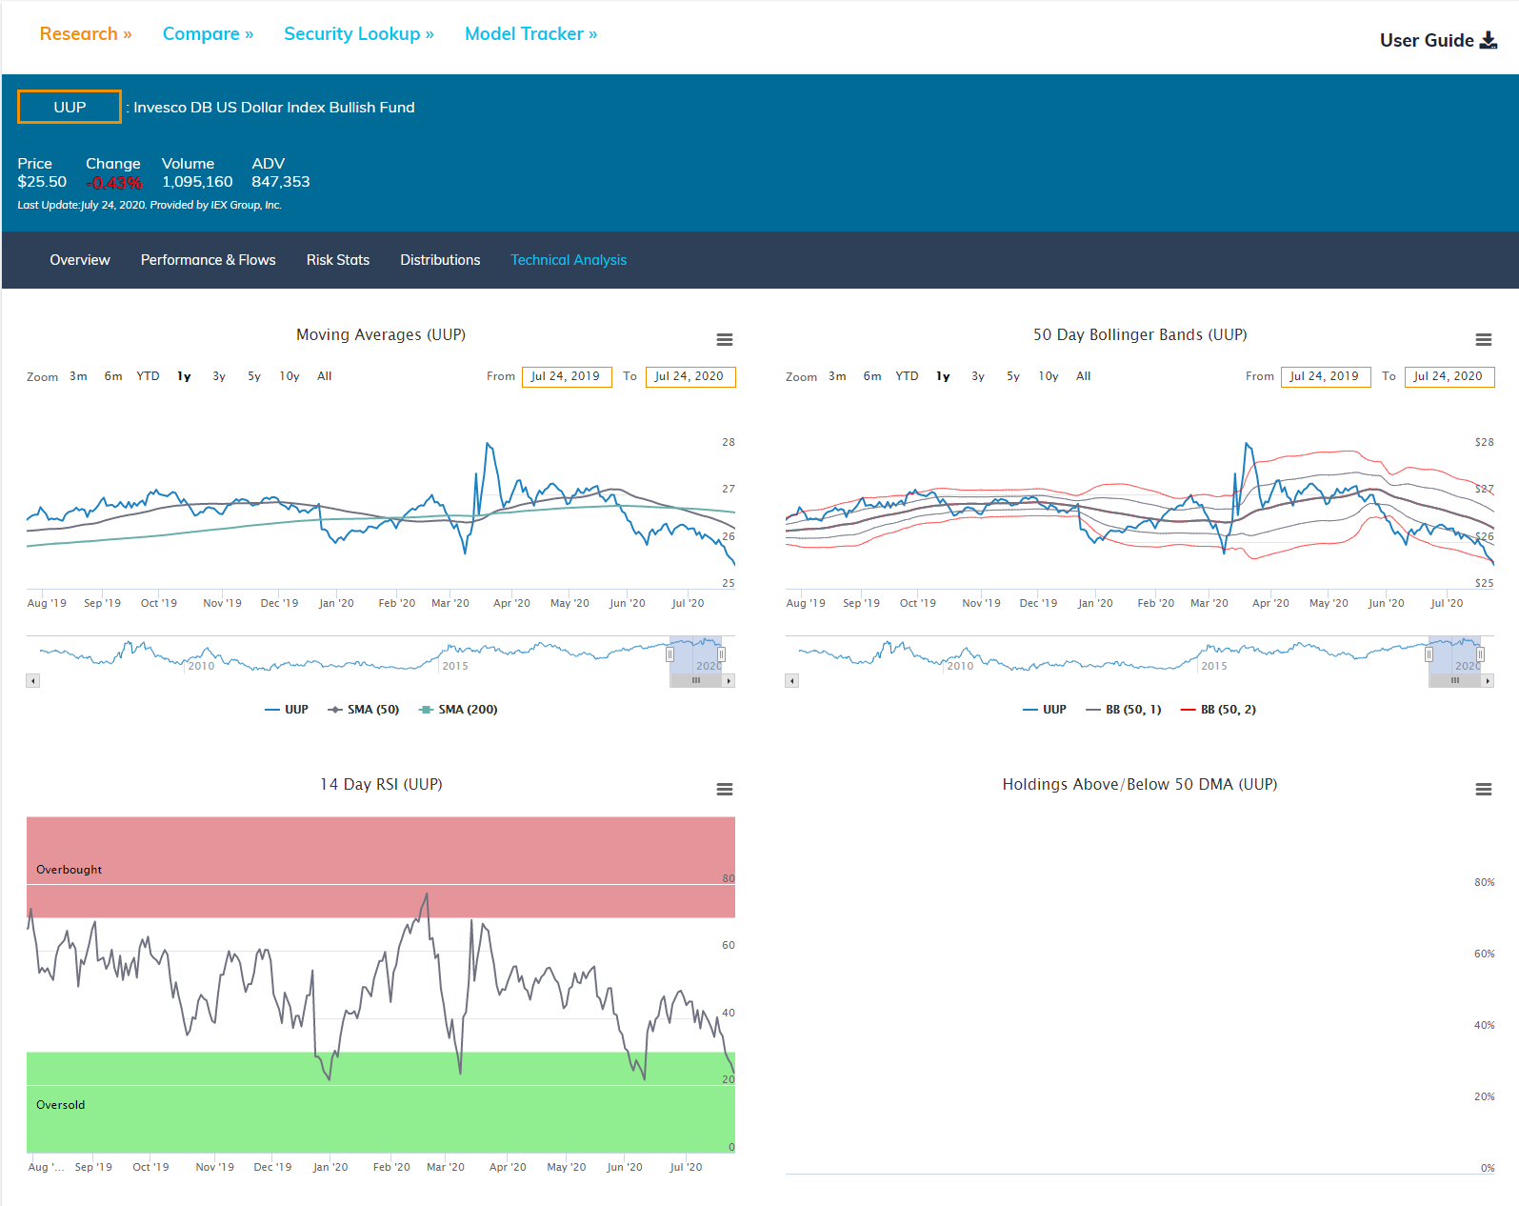The width and height of the screenshot is (1519, 1206).
Task: Toggle UUP series in Moving Averages legend
Action: pyautogui.click(x=287, y=710)
